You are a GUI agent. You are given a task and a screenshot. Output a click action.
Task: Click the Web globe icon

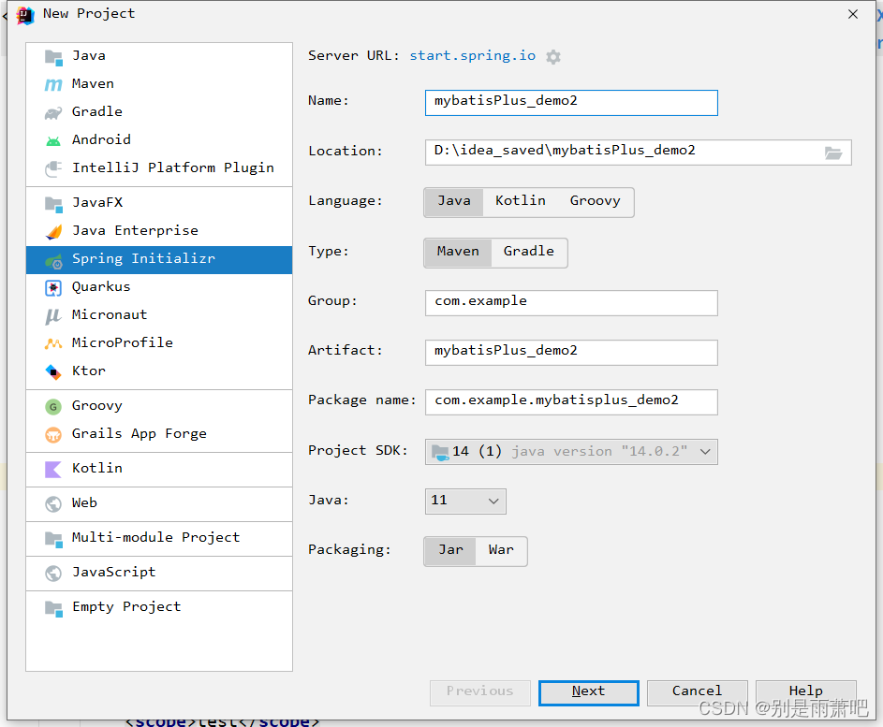click(53, 504)
